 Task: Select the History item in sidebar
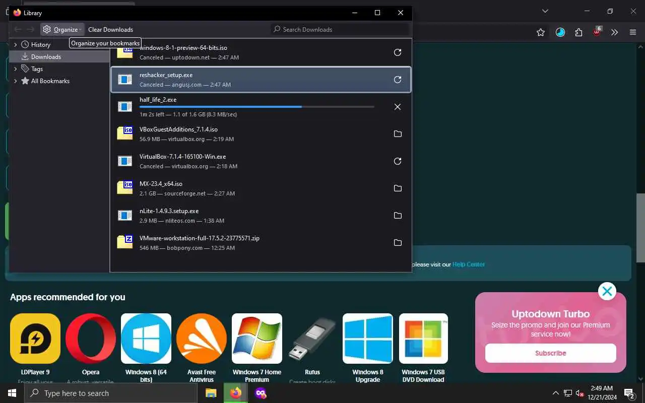[x=40, y=45]
